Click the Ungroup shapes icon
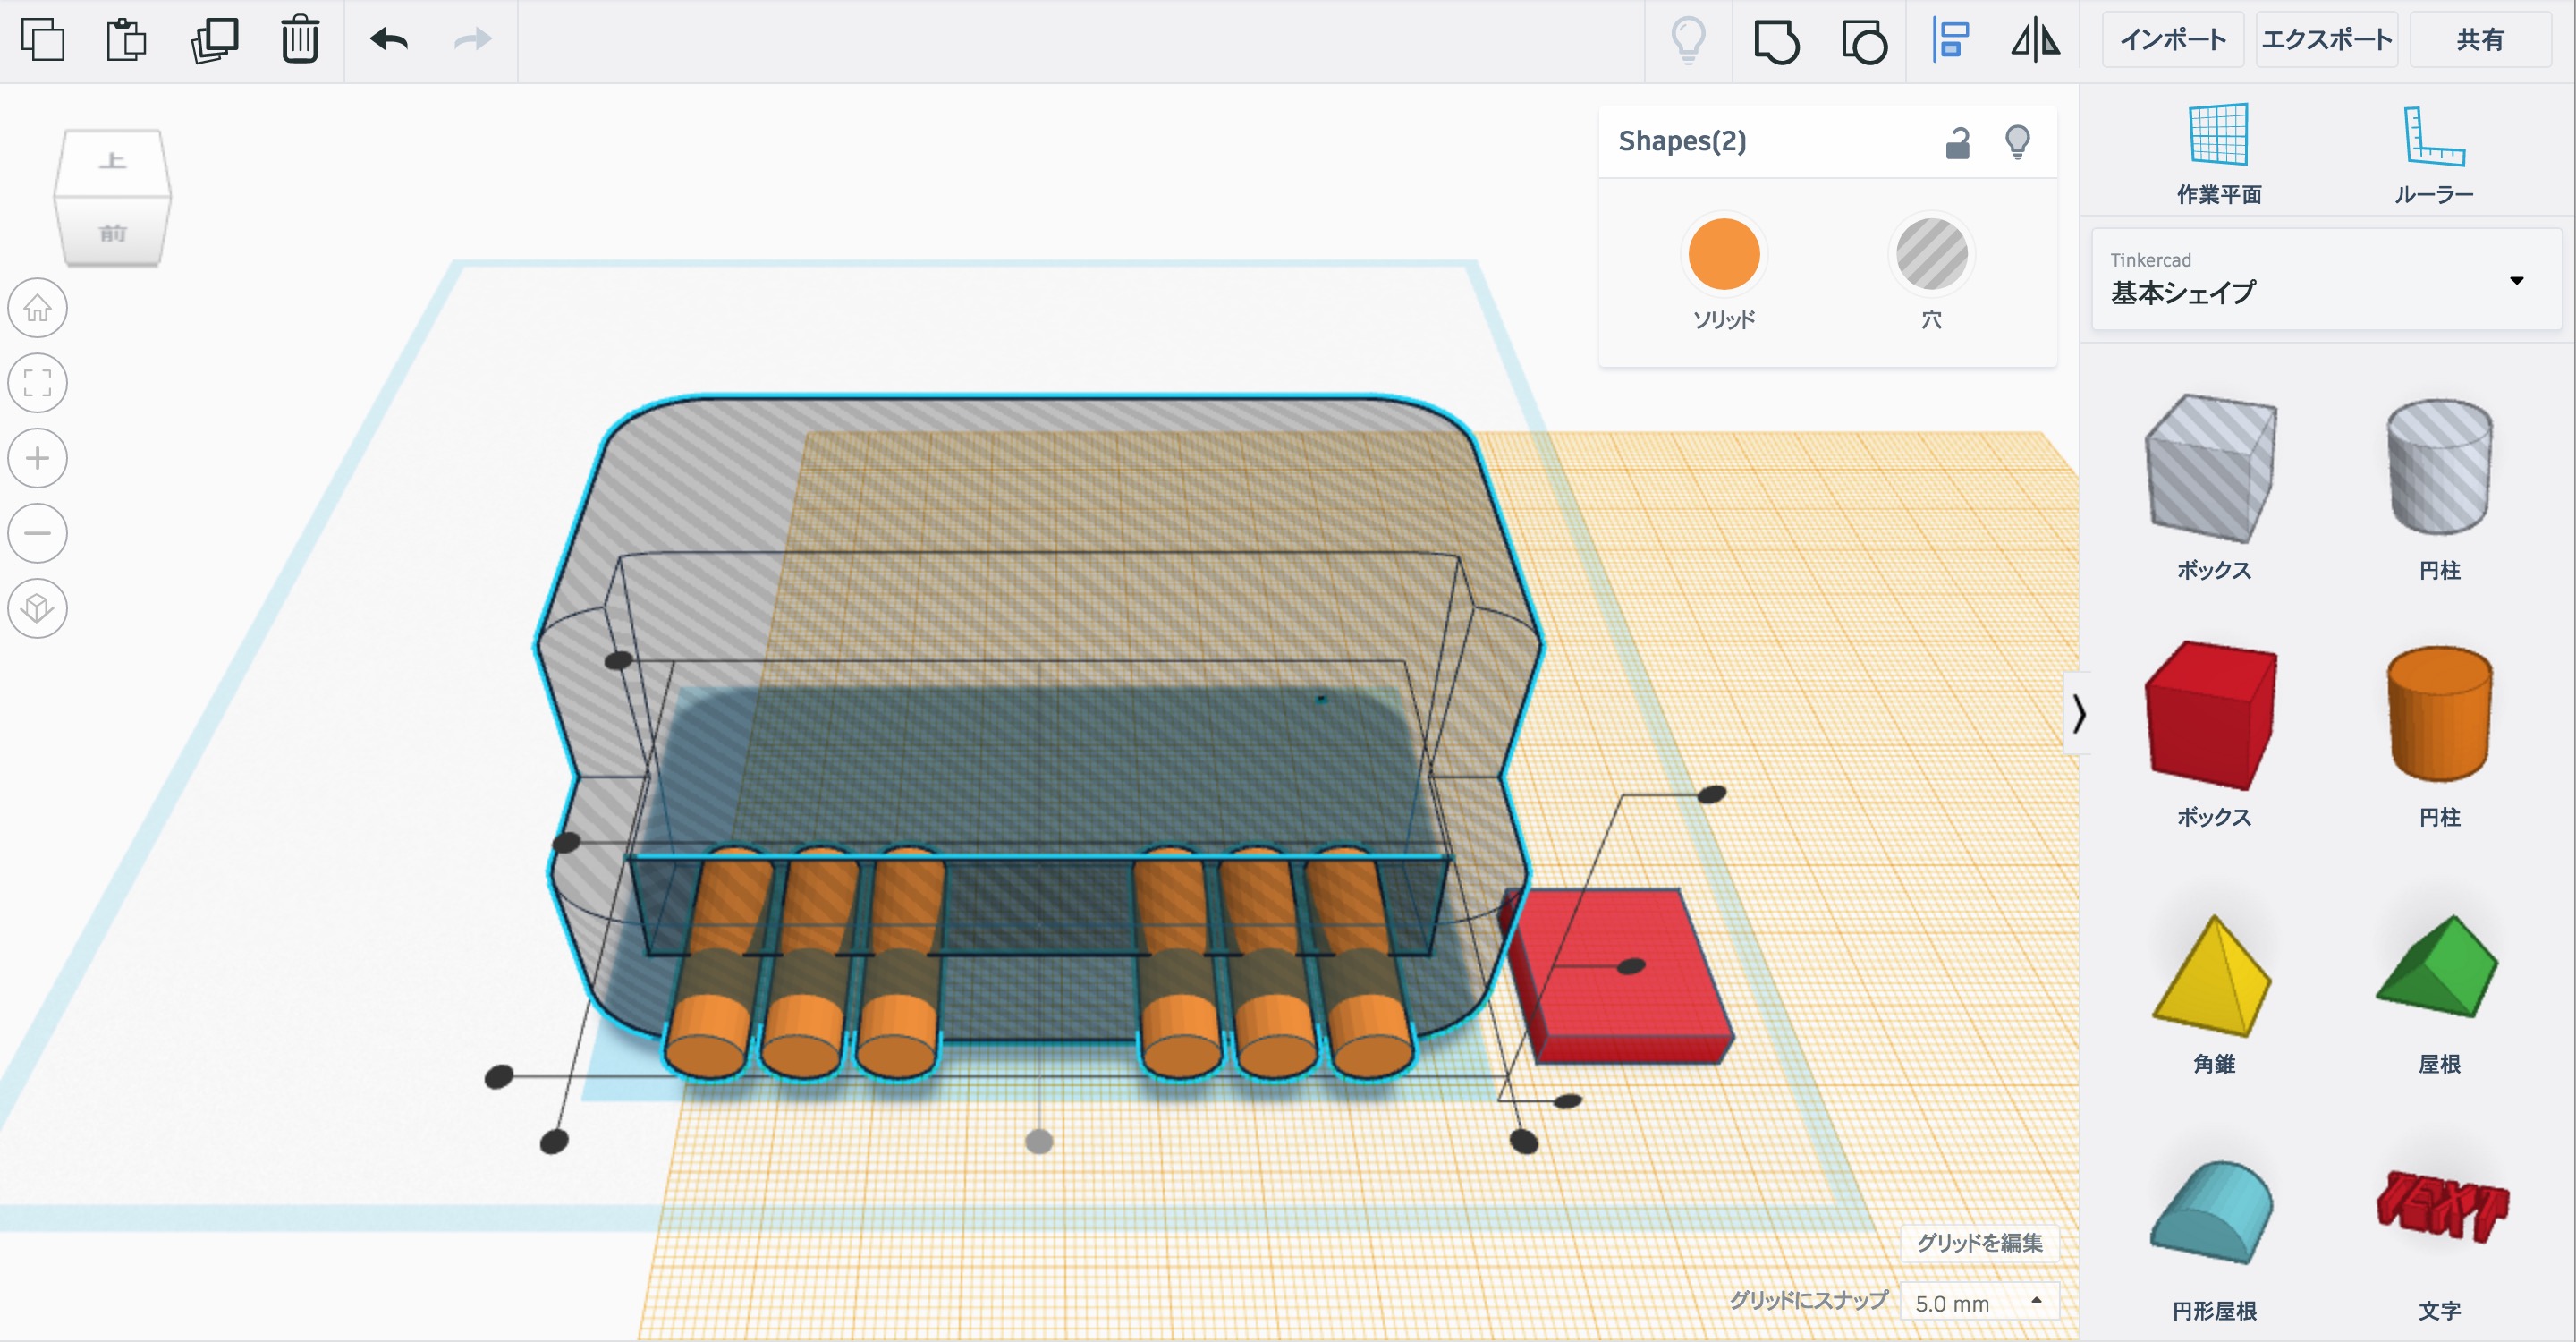Viewport: 2576px width, 1342px height. pyautogui.click(x=1863, y=42)
